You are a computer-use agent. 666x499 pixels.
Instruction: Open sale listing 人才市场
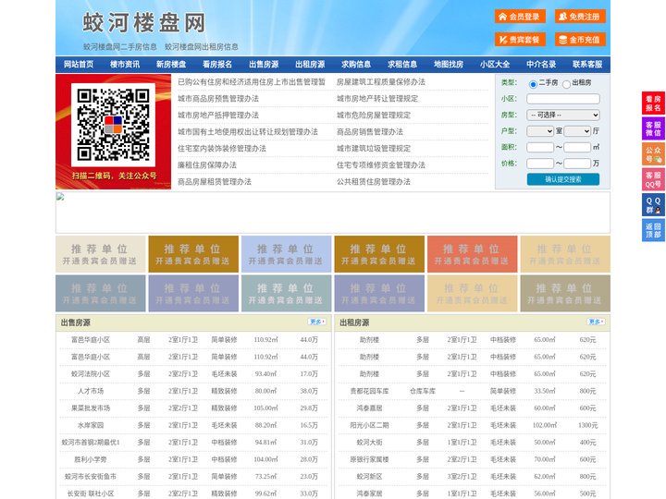[x=91, y=391]
